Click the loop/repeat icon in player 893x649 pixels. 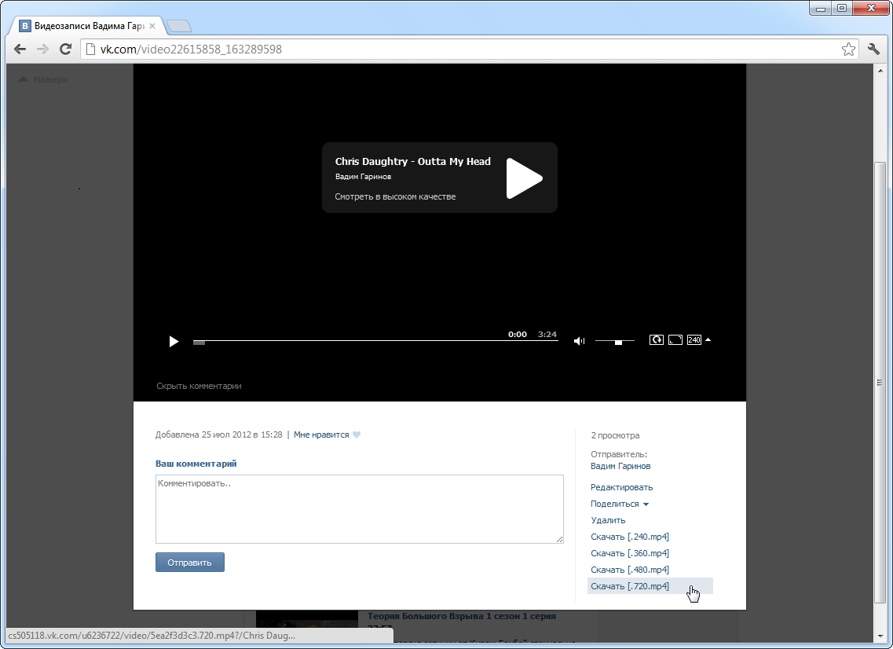coord(656,339)
